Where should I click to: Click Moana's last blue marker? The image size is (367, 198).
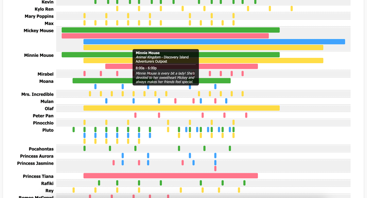215,86
